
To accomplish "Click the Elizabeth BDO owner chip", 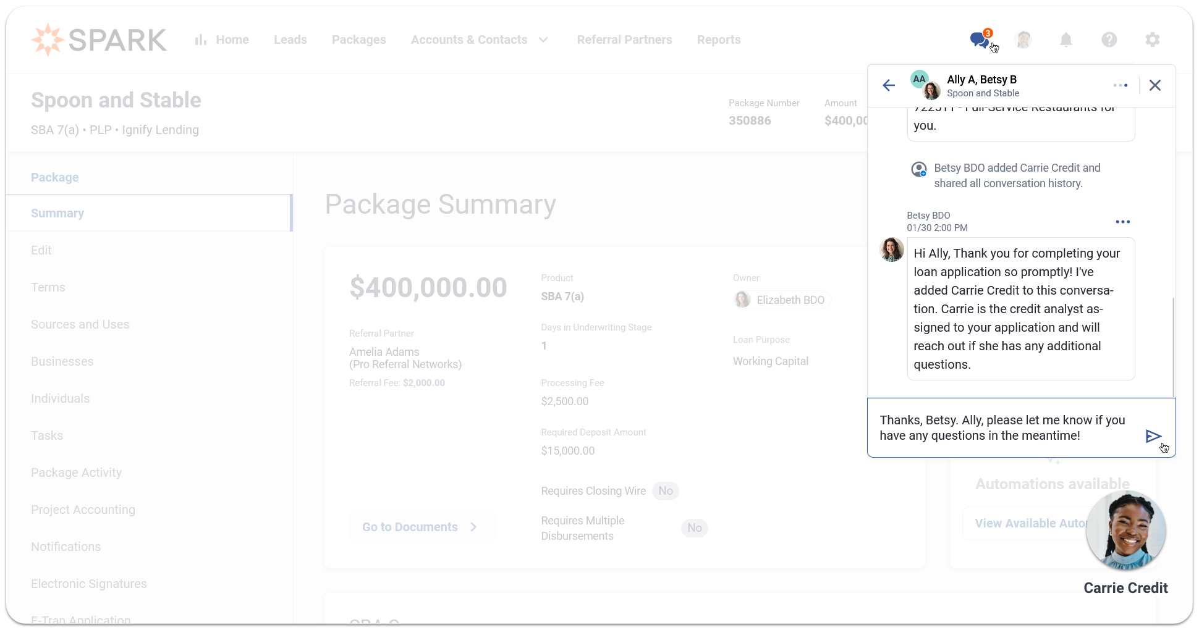I will click(782, 300).
